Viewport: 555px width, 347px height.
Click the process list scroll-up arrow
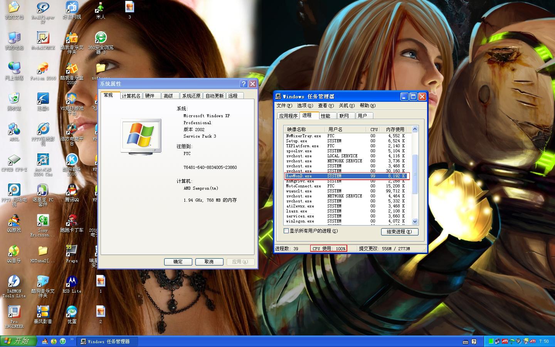415,129
